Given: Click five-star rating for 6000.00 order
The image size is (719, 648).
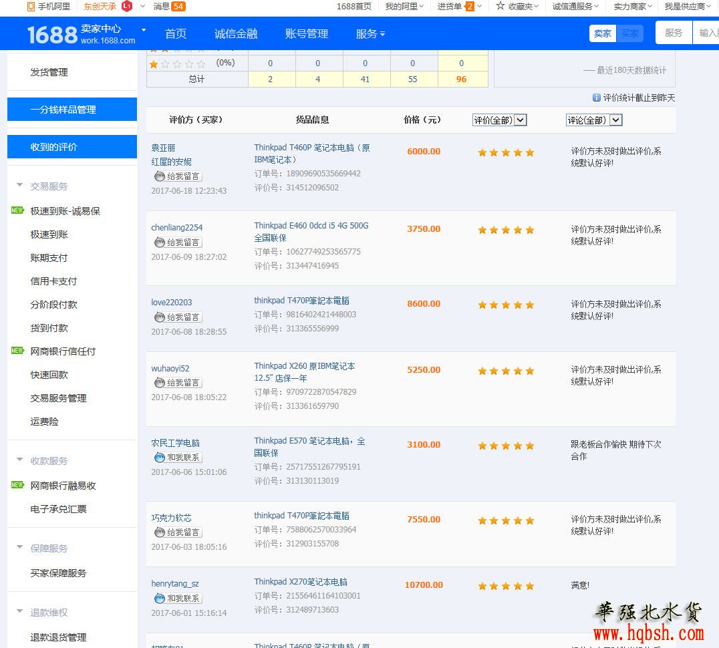Looking at the screenshot, I should [x=506, y=152].
